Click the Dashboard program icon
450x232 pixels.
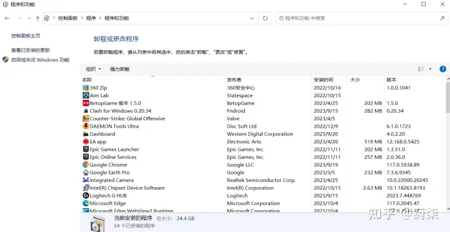(x=86, y=134)
